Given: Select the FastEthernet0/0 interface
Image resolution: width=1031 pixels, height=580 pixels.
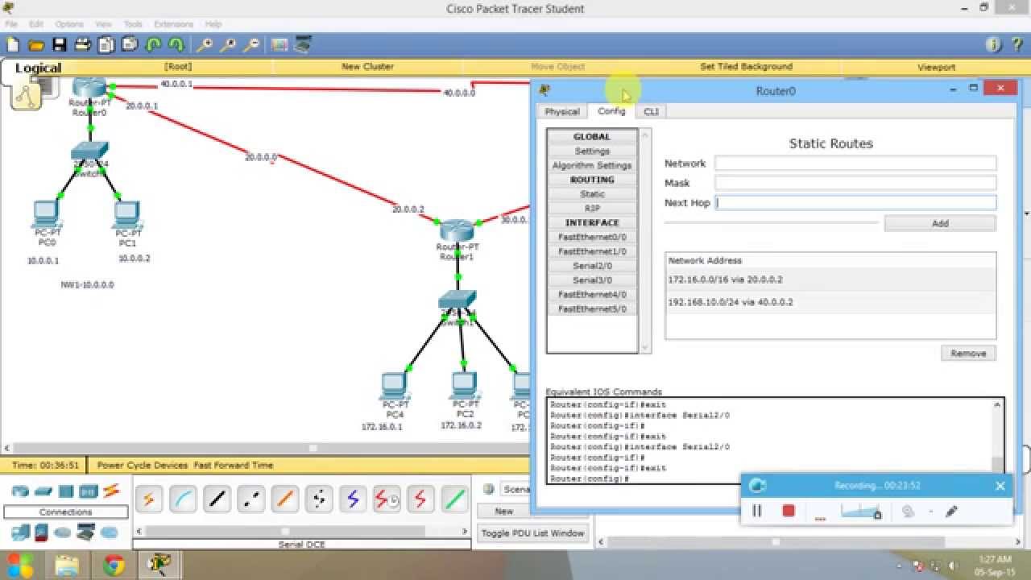Looking at the screenshot, I should coord(592,238).
